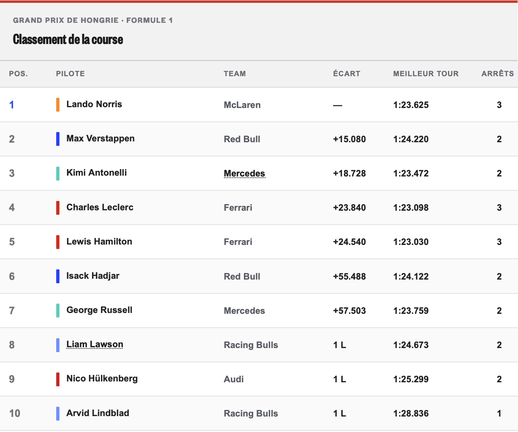The height and width of the screenshot is (432, 518).
Task: Click the Classement de la course heading
Action: click(68, 39)
